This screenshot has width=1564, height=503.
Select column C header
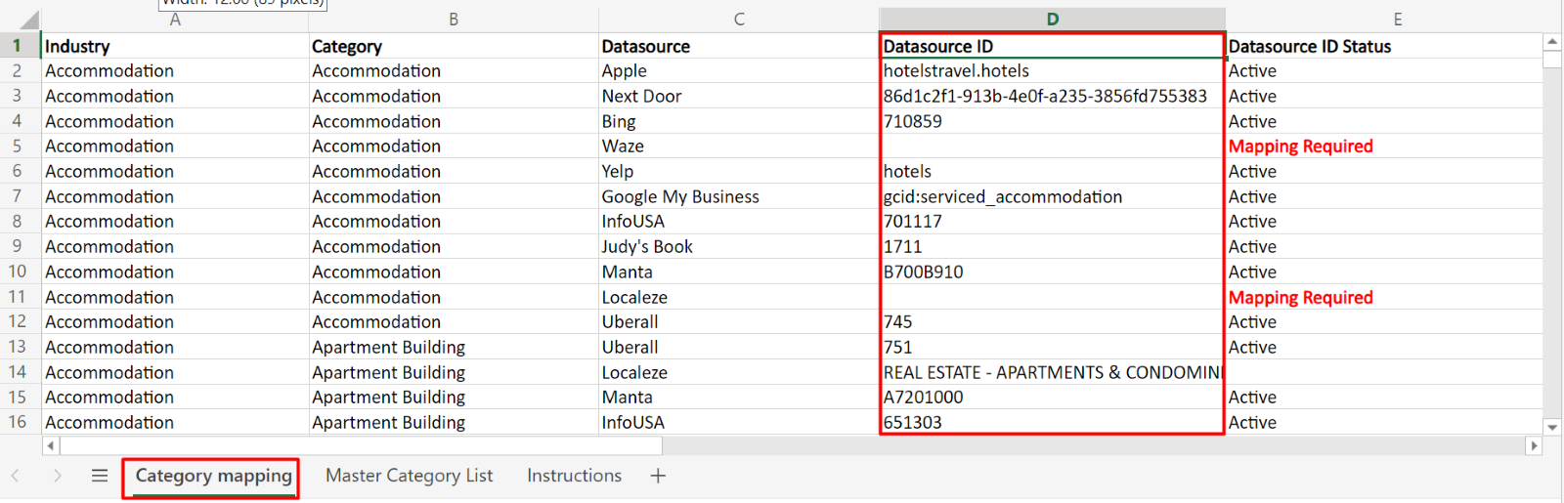coord(739,20)
